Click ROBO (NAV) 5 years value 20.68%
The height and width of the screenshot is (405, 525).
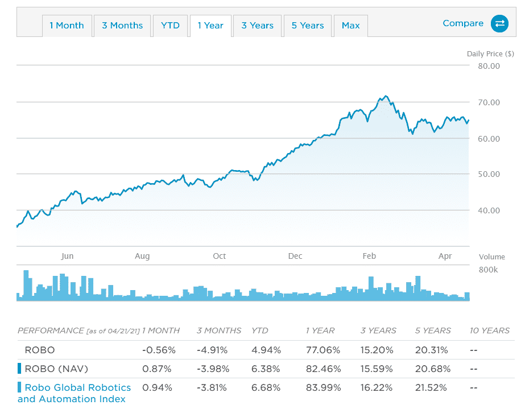point(433,369)
